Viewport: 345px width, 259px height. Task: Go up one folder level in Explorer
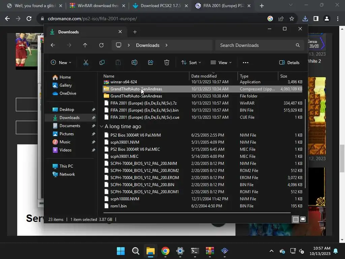[x=85, y=45]
